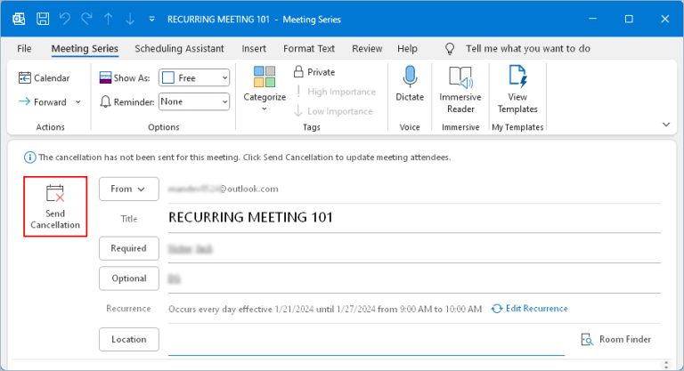The image size is (684, 371).
Task: Open the Categorize color menu
Action: pos(265,88)
